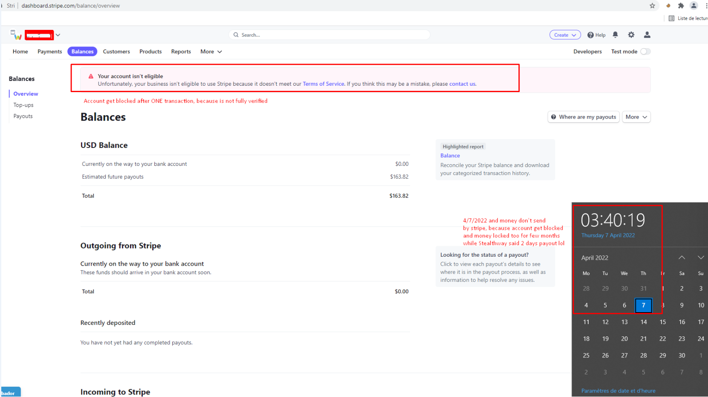Image resolution: width=708 pixels, height=397 pixels.
Task: Select April 22 in calendar
Action: click(x=662, y=339)
